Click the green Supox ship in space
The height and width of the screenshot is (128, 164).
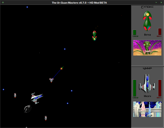point(94,36)
